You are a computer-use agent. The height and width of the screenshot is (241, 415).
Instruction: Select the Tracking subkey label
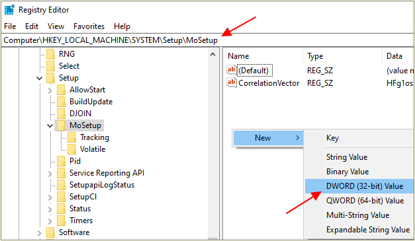pos(95,137)
